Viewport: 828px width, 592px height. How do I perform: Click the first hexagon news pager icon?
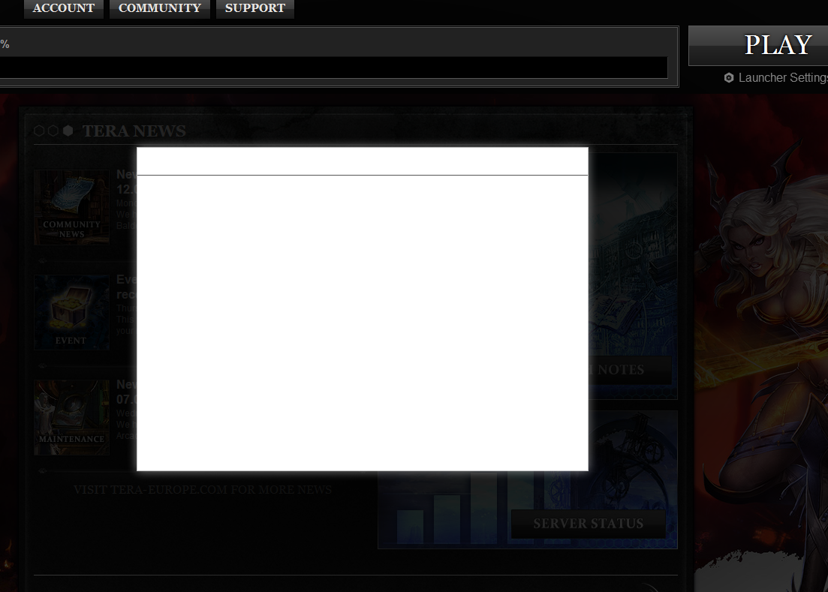(39, 131)
